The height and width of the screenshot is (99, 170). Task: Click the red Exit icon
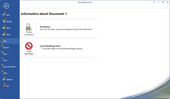pos(4,86)
